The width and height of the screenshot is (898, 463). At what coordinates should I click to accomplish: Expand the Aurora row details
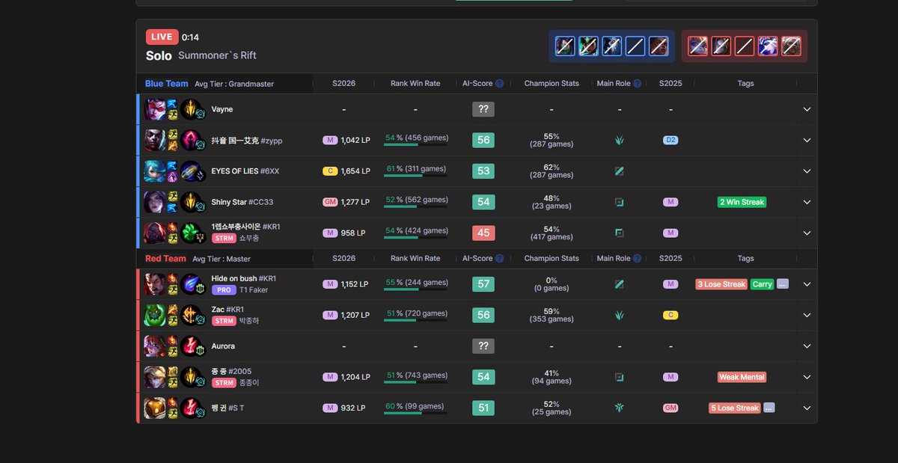point(807,346)
